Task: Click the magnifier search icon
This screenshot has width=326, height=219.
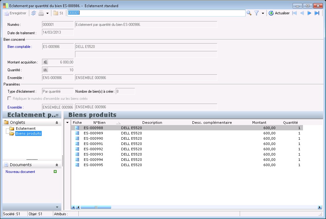Action: pos(249,13)
